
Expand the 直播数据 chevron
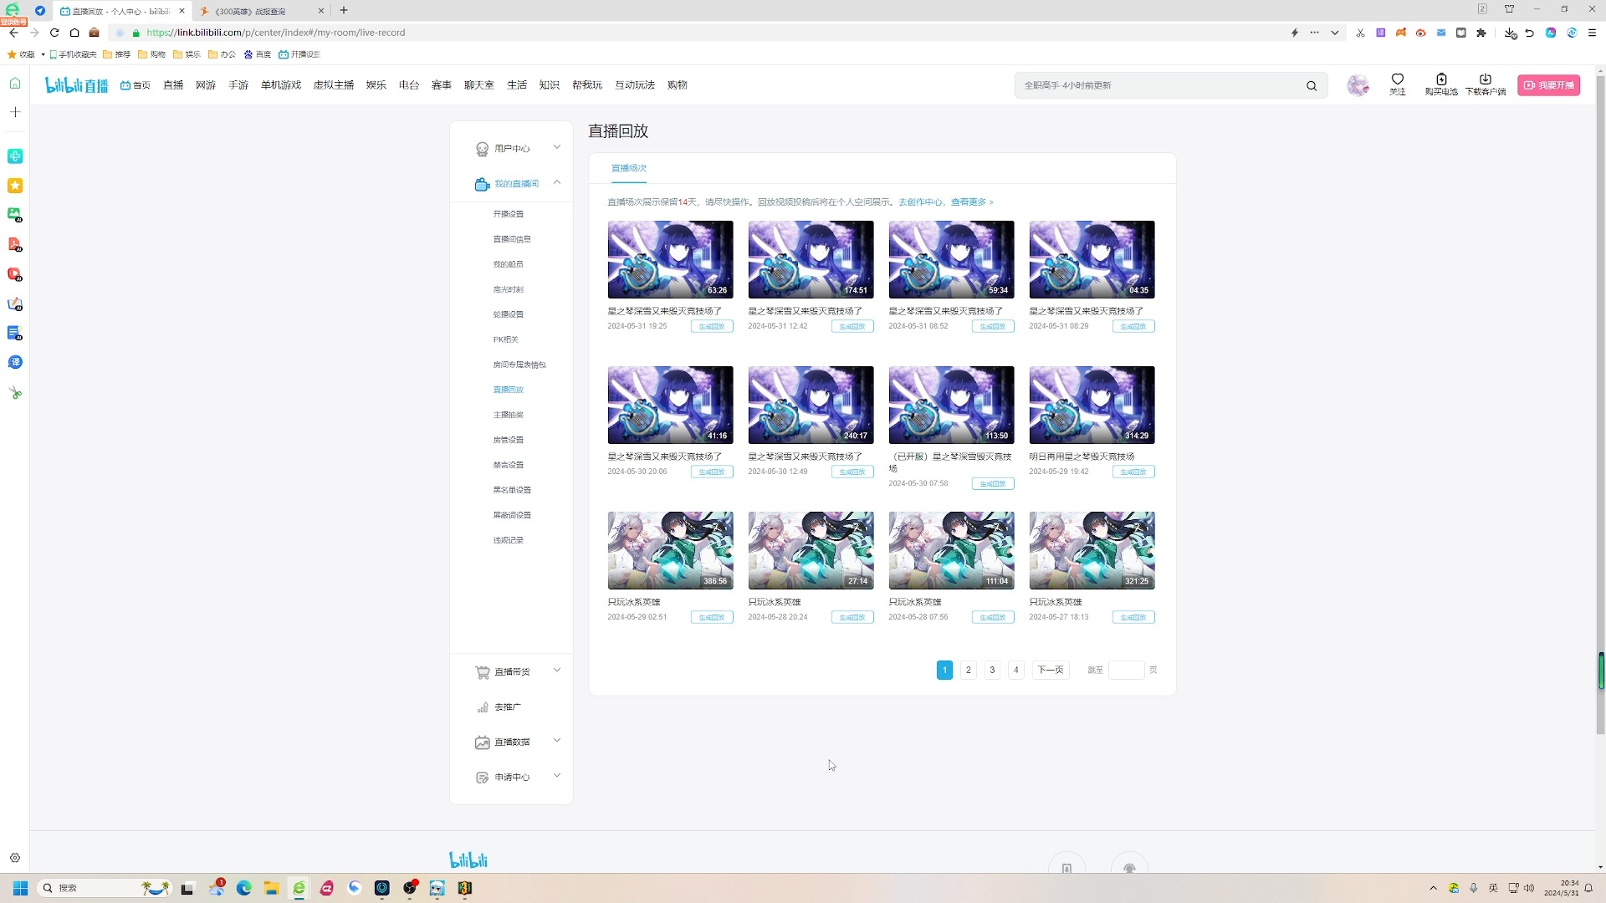click(x=557, y=741)
